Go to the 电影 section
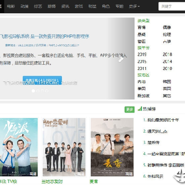The height and width of the screenshot is (185, 185). 11,7
